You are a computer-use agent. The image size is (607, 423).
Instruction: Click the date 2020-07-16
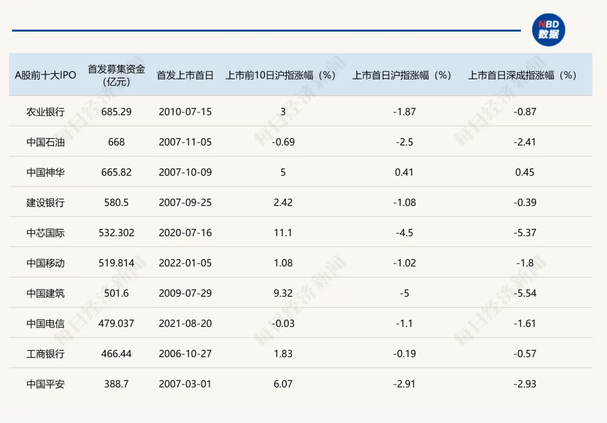tap(185, 233)
